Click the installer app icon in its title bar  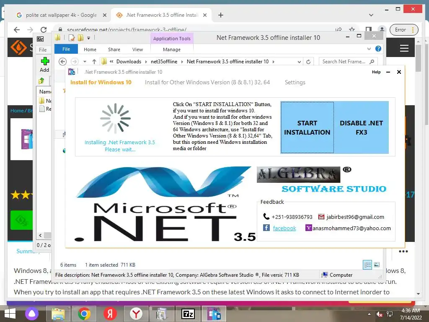(x=72, y=72)
